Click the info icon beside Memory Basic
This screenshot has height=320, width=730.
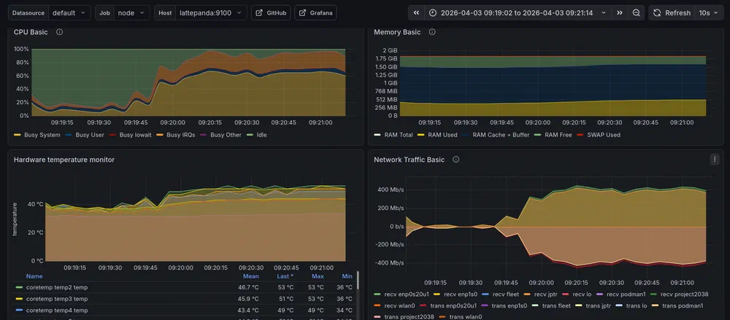431,32
